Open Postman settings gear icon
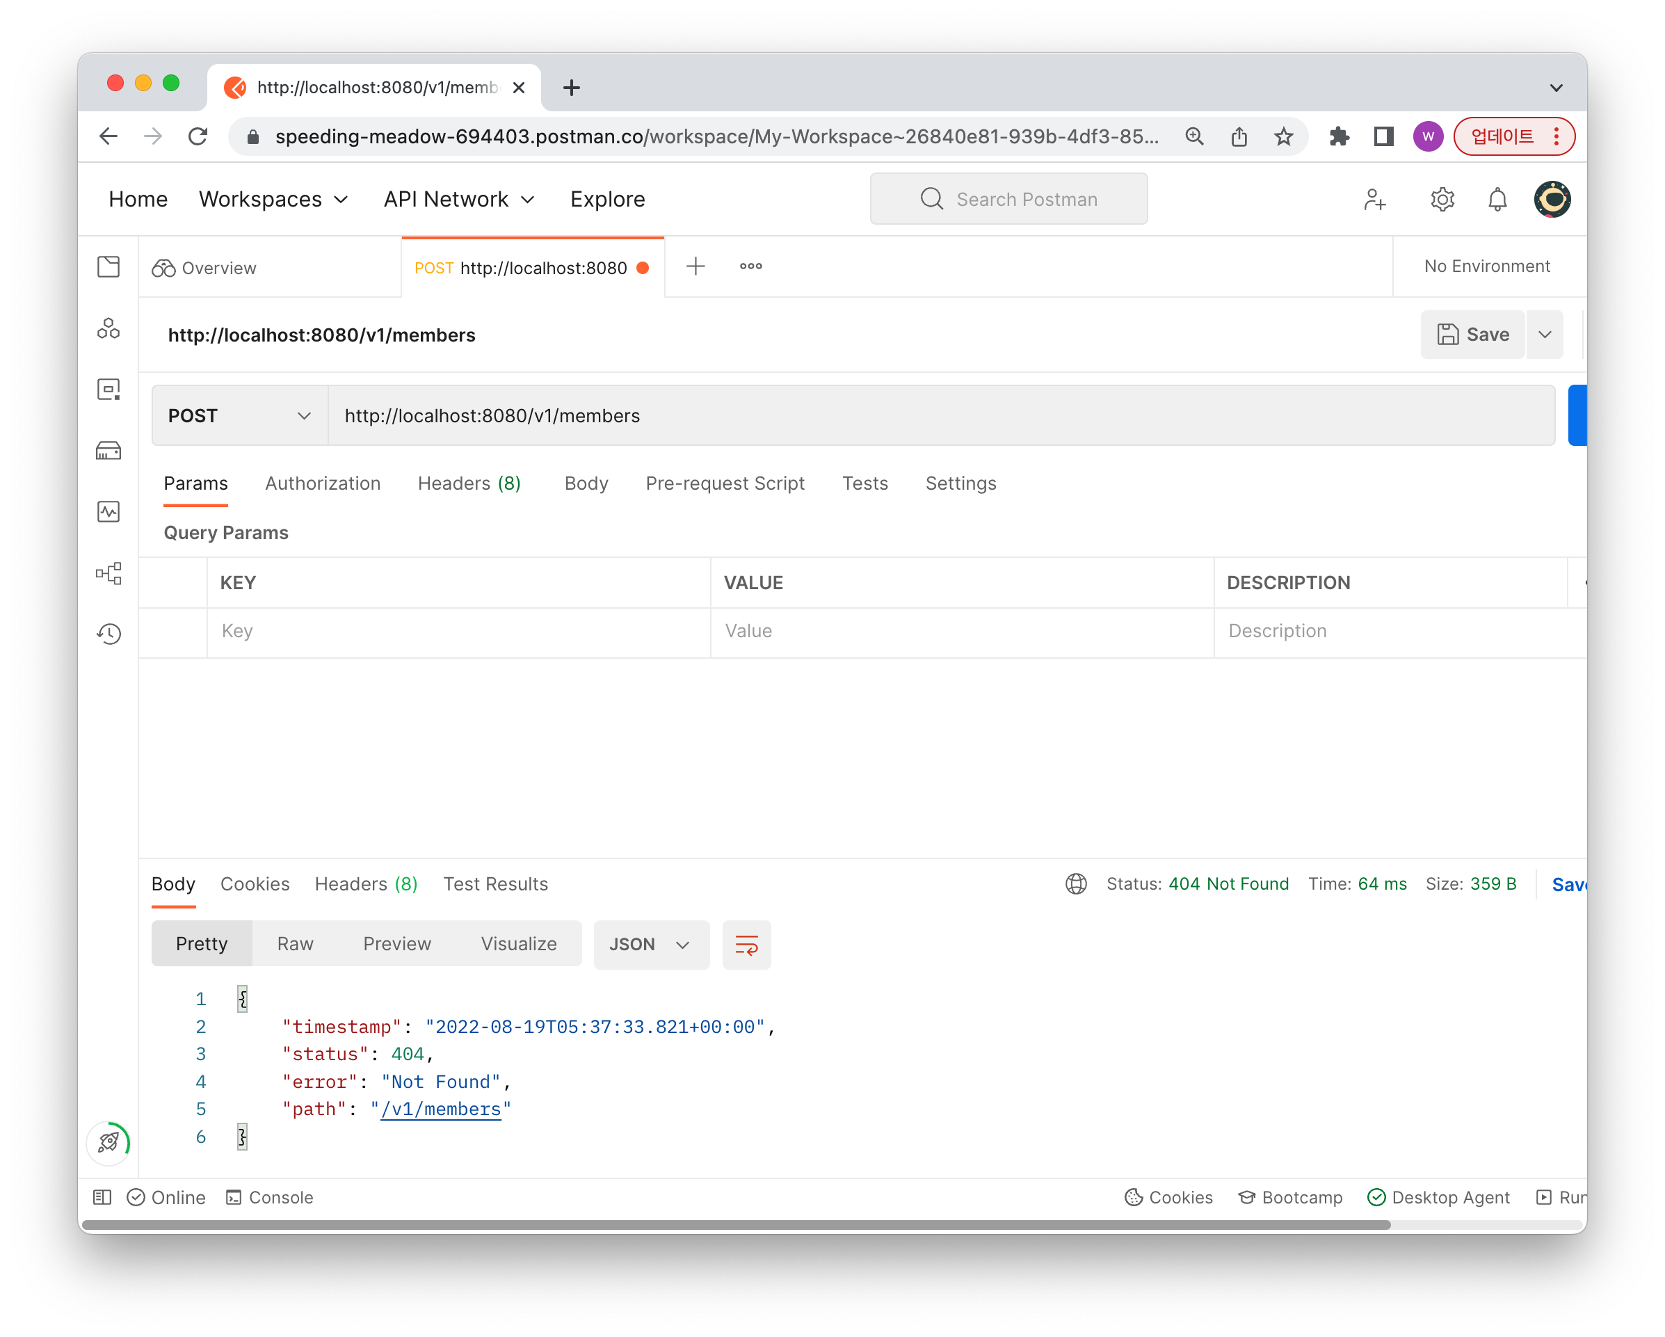The width and height of the screenshot is (1665, 1337). 1442,199
